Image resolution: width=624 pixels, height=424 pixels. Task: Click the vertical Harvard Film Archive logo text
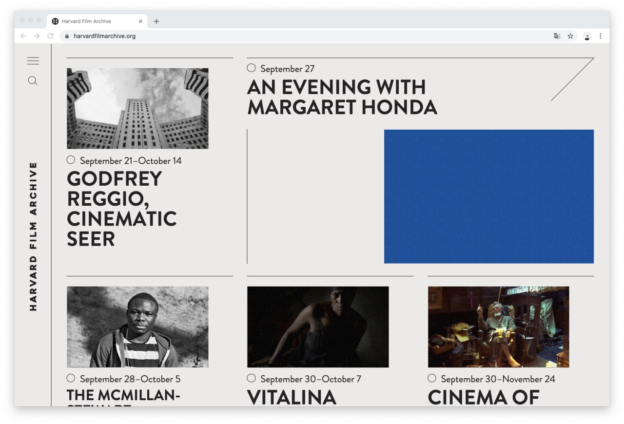pyautogui.click(x=33, y=237)
